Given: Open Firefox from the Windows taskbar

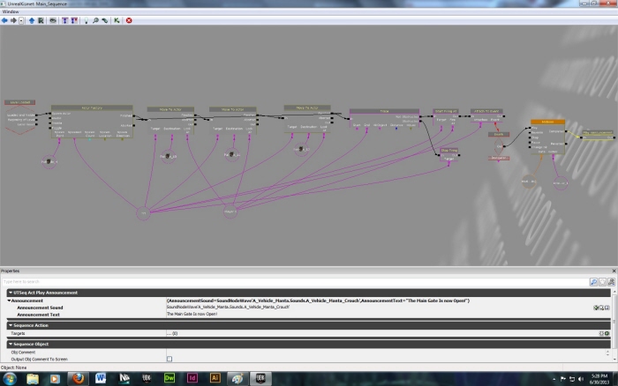Looking at the screenshot, I should tap(77, 378).
